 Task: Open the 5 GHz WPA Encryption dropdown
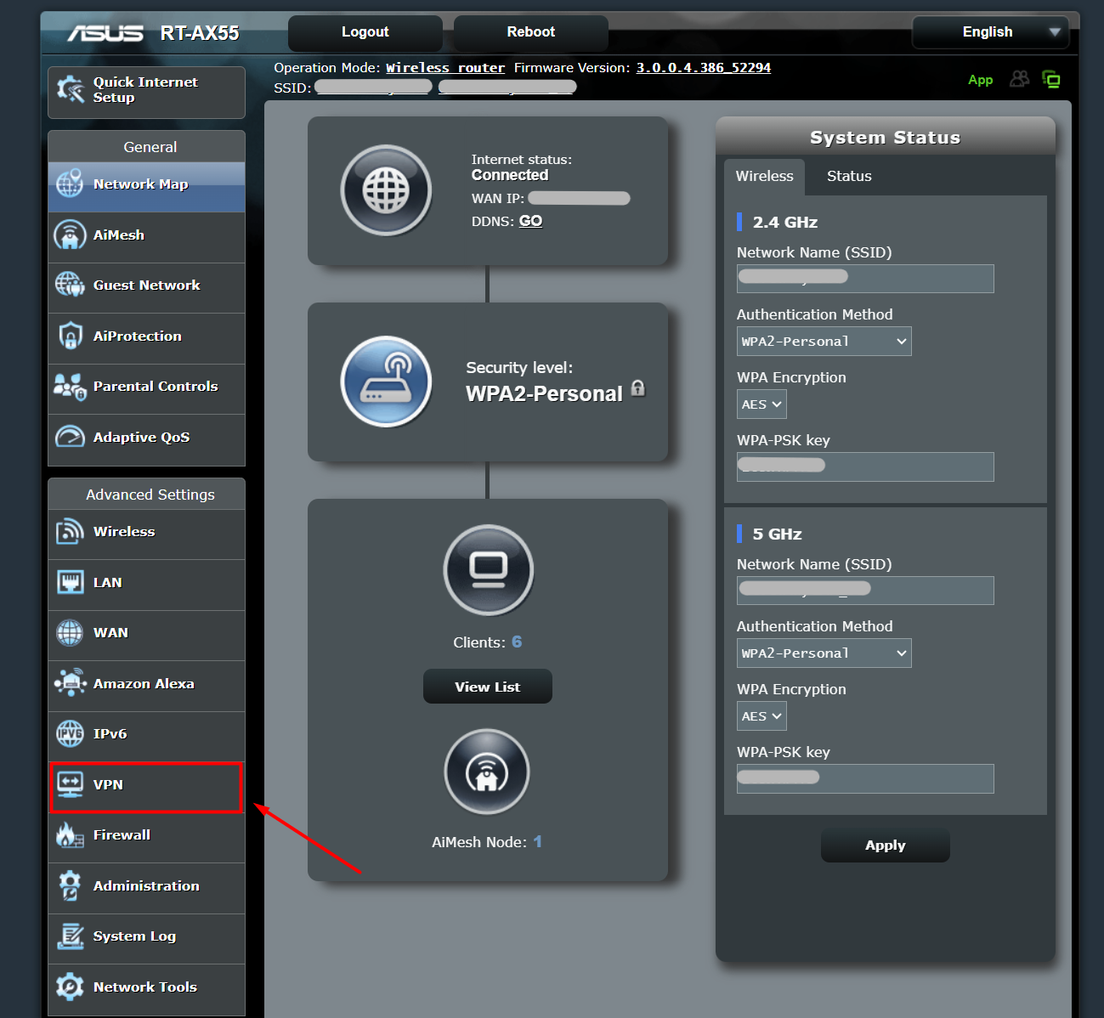click(761, 715)
